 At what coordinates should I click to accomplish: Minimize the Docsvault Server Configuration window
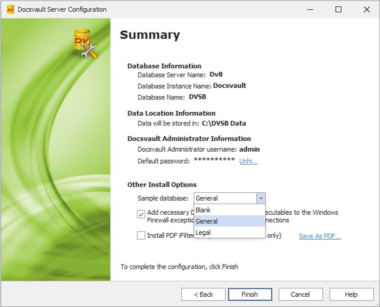tap(310, 9)
